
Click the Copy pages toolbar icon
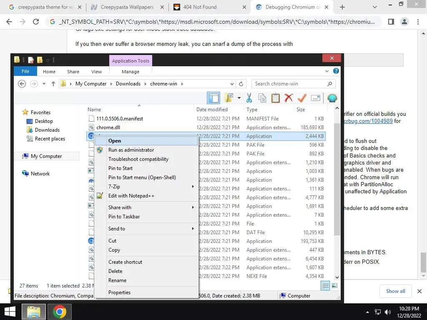(262, 98)
